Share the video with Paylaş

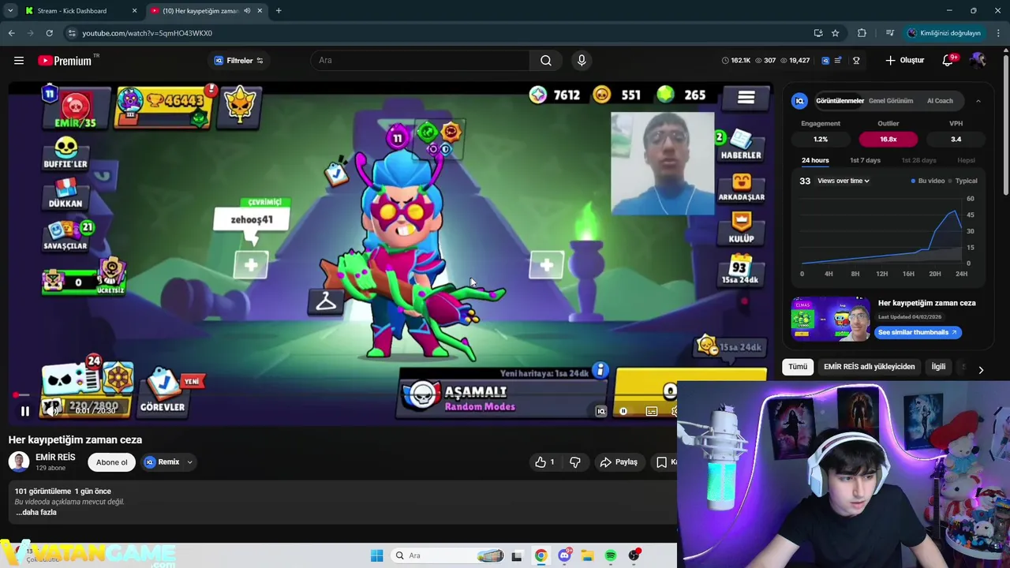pos(619,462)
